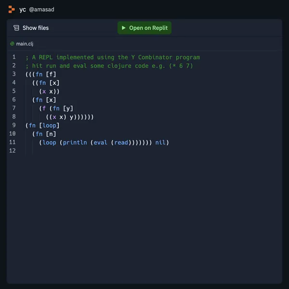Click the comment "A REPL implemented using the Y Combinator program"
The width and height of the screenshot is (289, 289).
(x=116, y=57)
